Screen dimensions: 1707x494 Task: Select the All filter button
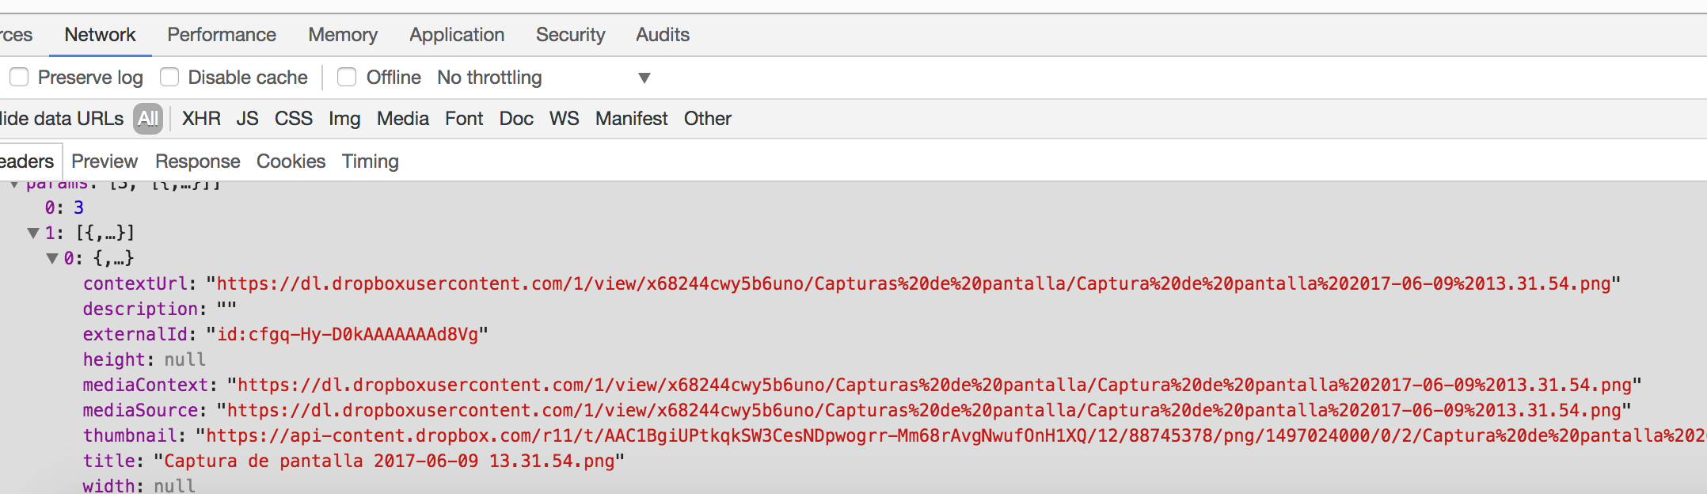(x=148, y=119)
